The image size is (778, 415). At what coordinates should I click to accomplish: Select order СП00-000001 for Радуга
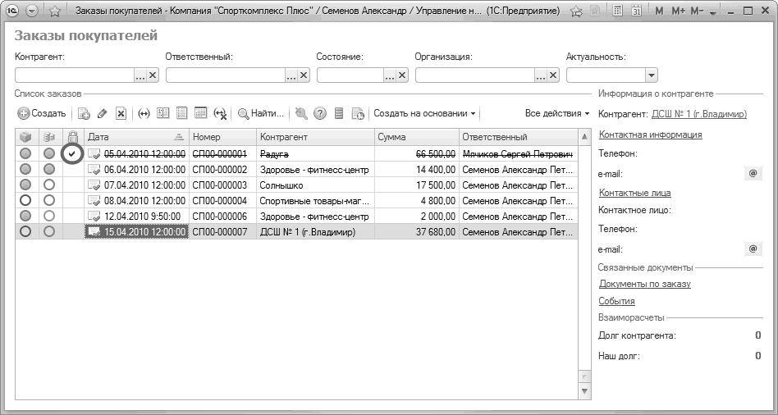pos(297,154)
